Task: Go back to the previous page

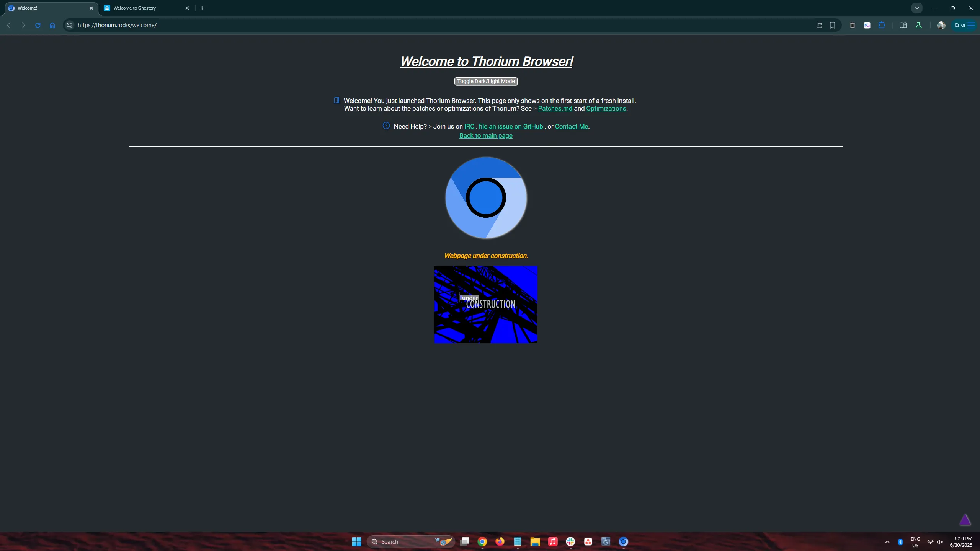Action: tap(9, 25)
